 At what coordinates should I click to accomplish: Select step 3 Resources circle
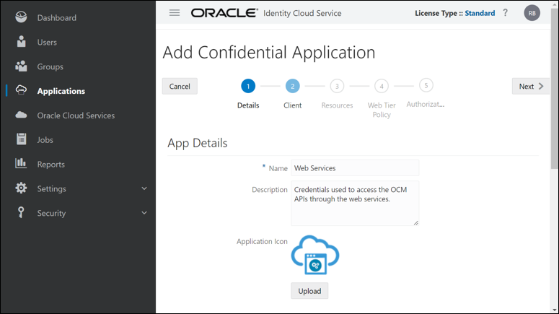(x=337, y=86)
